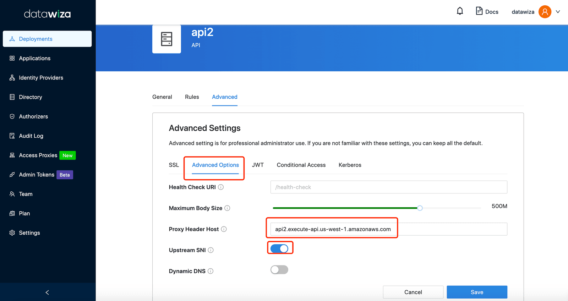Click the Cancel button
Screen dimensions: 568x301
413,292
